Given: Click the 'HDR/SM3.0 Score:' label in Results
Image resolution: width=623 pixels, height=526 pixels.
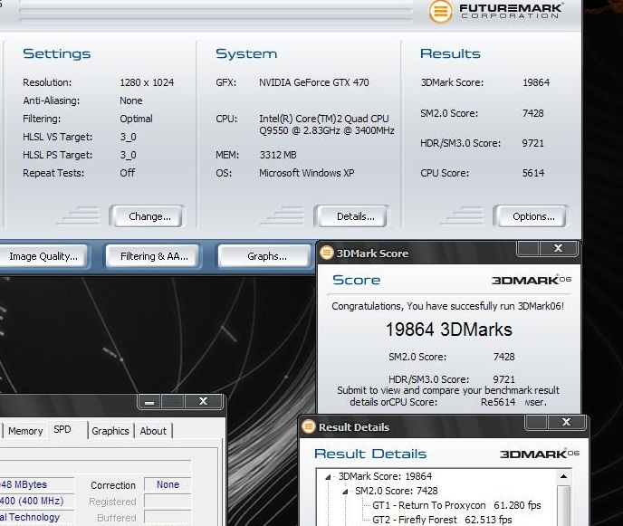Looking at the screenshot, I should (x=461, y=143).
